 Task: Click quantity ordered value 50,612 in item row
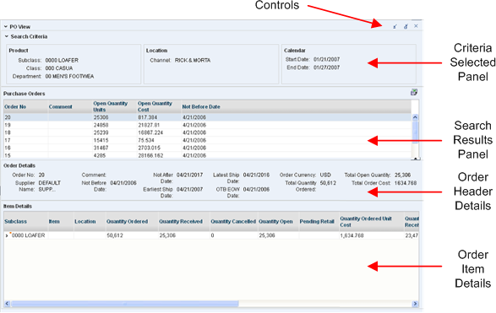pos(115,235)
